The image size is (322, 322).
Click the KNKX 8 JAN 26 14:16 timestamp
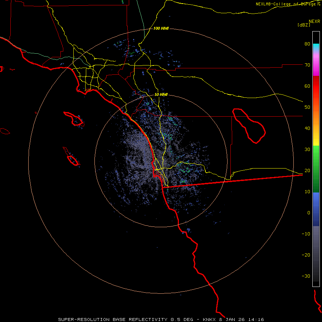click(x=233, y=319)
